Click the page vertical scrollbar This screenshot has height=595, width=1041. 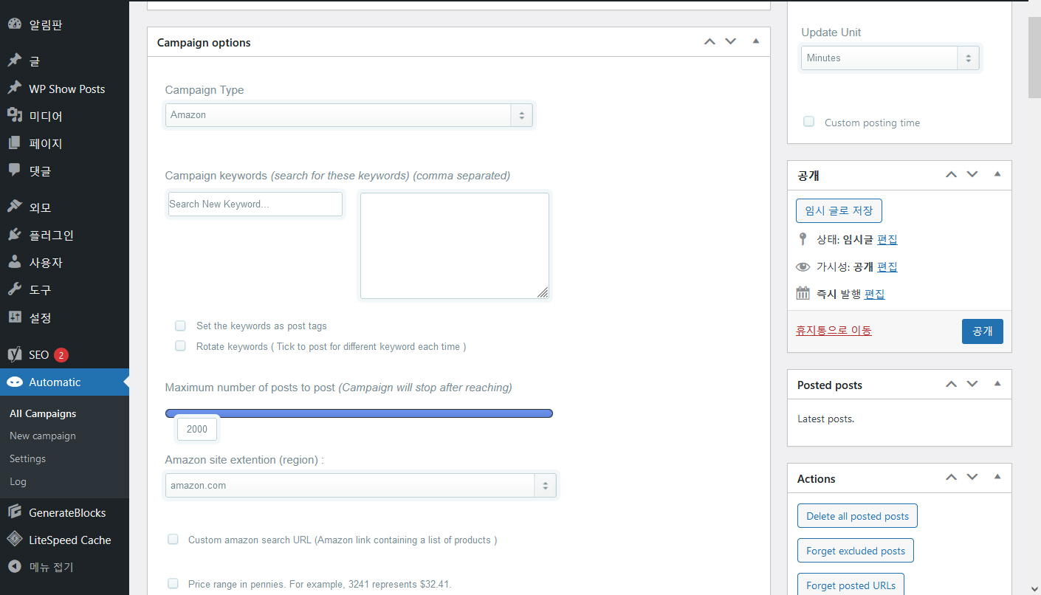(x=1034, y=58)
